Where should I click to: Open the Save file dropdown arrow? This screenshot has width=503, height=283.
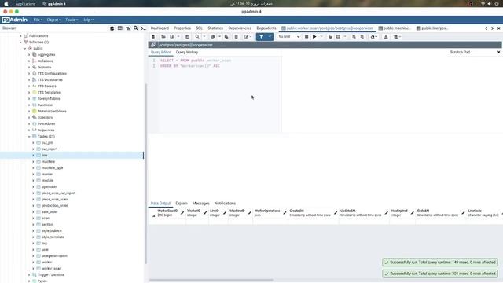(x=178, y=37)
